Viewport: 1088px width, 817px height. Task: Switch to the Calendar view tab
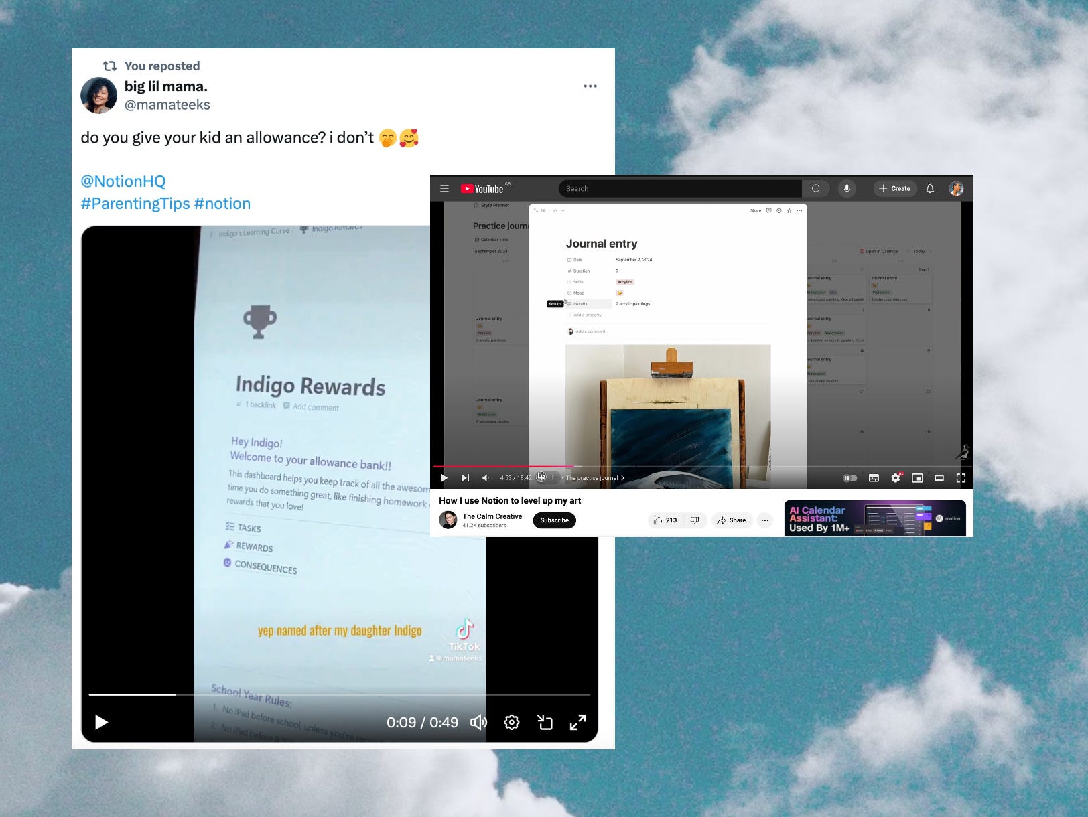(x=491, y=240)
